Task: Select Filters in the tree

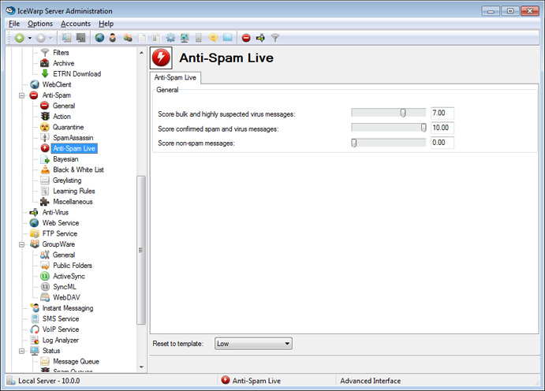Action: click(x=61, y=53)
